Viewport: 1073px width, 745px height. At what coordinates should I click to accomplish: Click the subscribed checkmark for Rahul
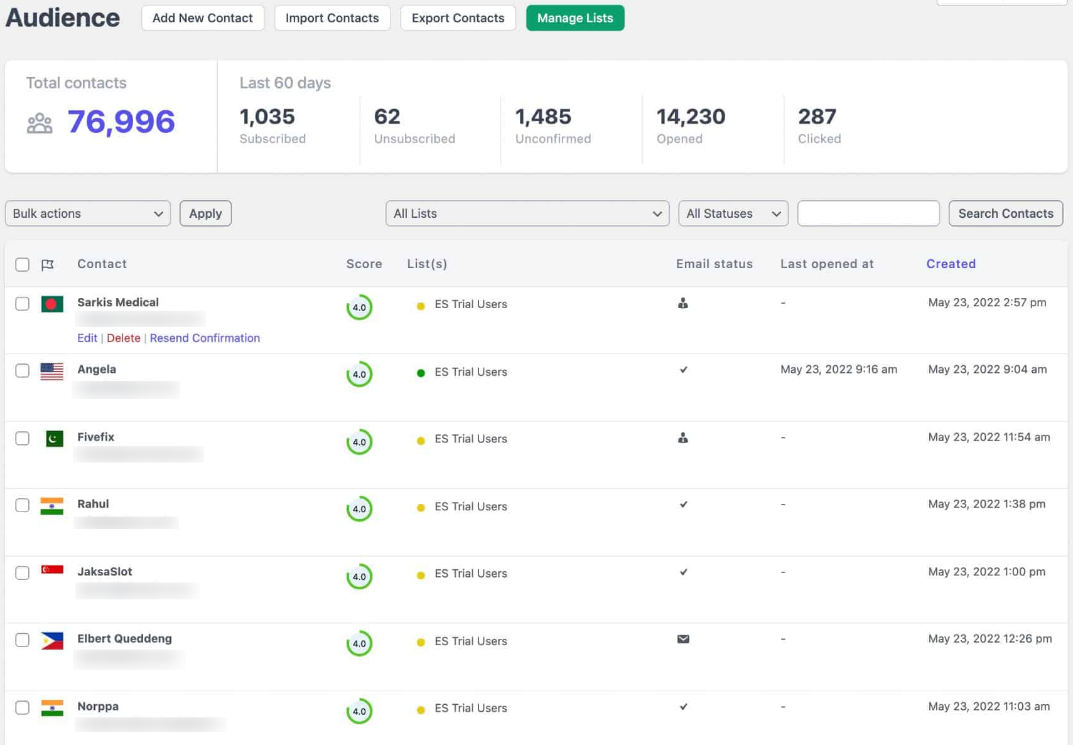coord(683,504)
